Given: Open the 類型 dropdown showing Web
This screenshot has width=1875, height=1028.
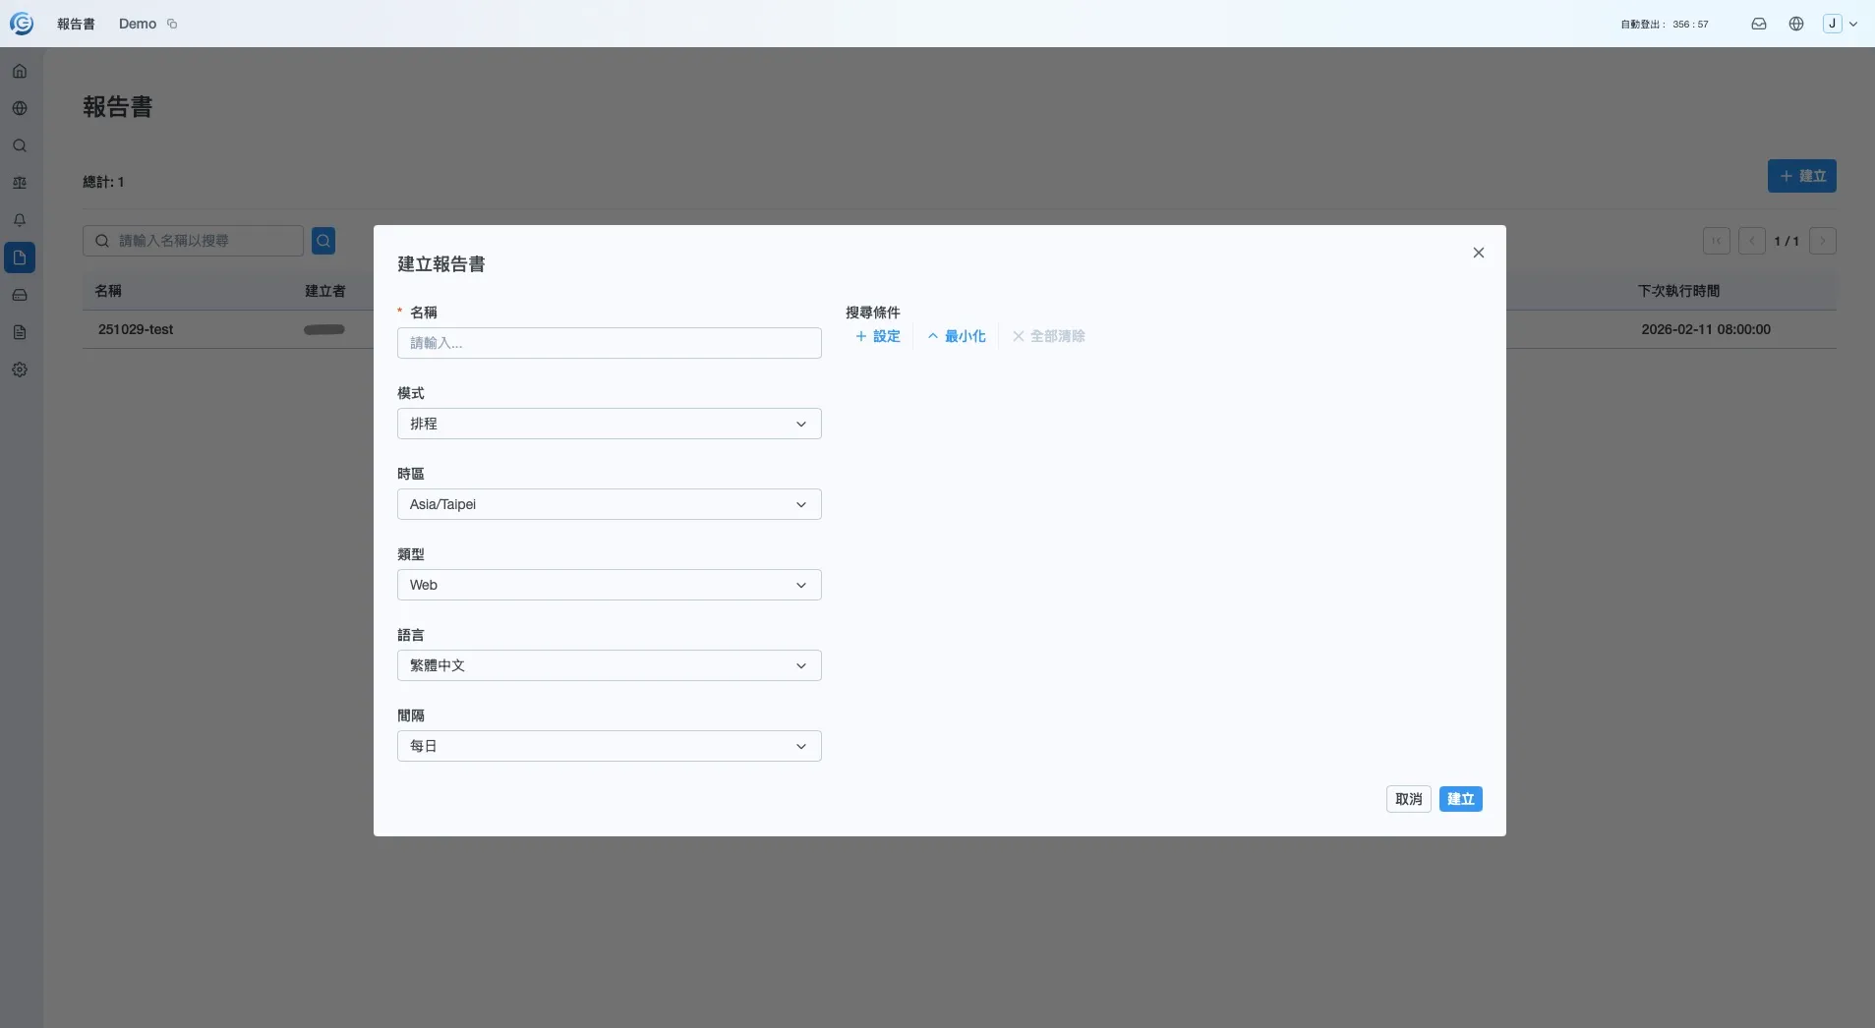Looking at the screenshot, I should click(610, 585).
